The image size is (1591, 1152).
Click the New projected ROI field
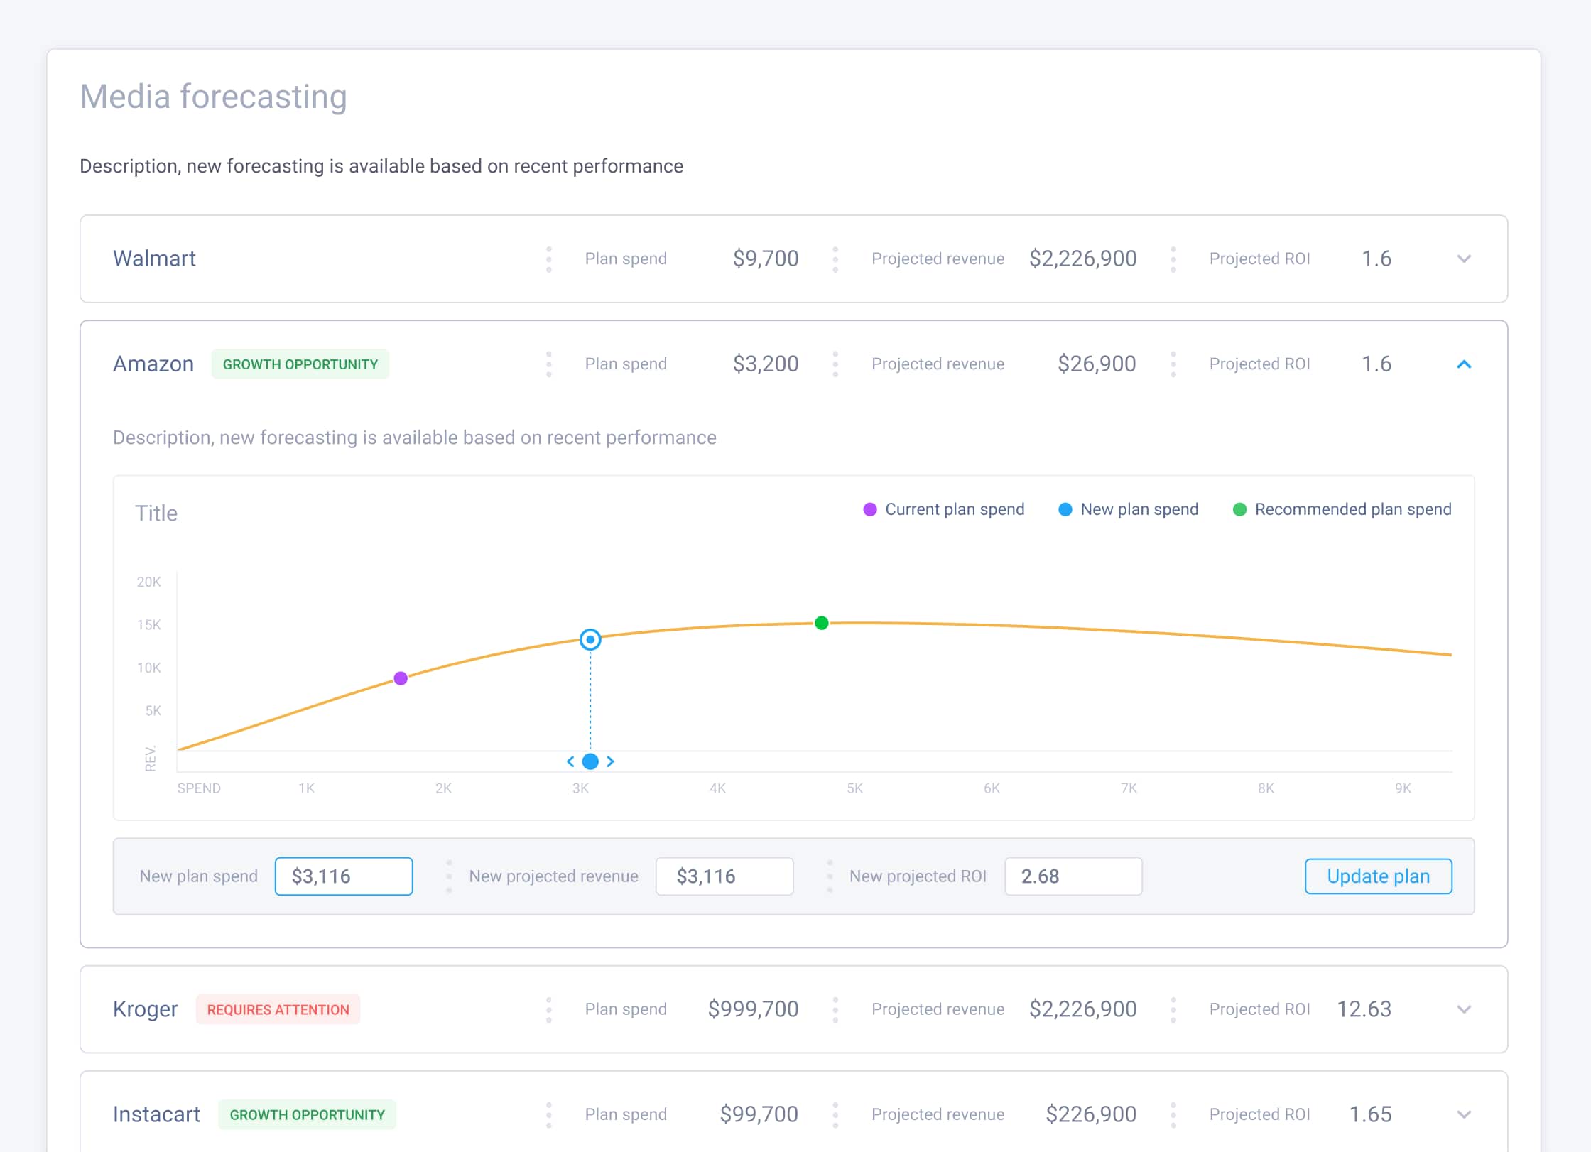coord(1073,876)
